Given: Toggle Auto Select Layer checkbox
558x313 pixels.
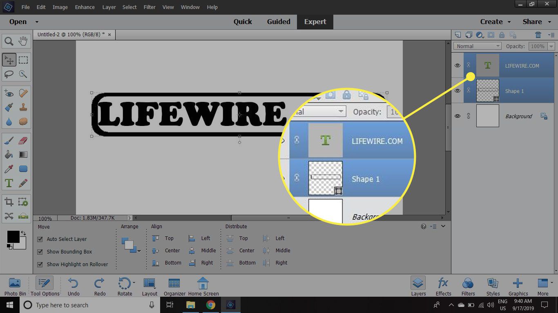Looking at the screenshot, I should pos(40,239).
